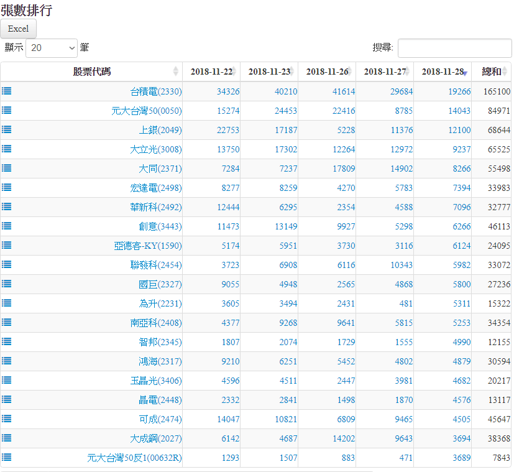The width and height of the screenshot is (514, 472).
Task: Click the list icon in 大立光(3008) row
Action: 6,149
